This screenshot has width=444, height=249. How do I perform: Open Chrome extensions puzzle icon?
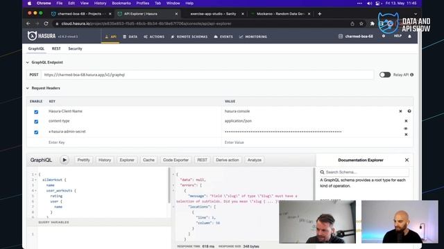pos(372,24)
